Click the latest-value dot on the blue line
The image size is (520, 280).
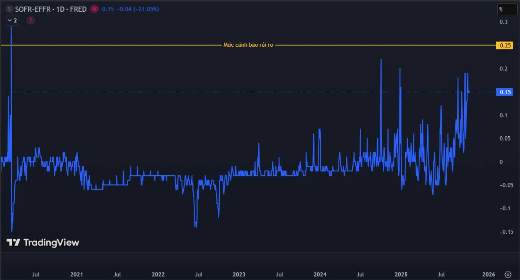point(468,92)
